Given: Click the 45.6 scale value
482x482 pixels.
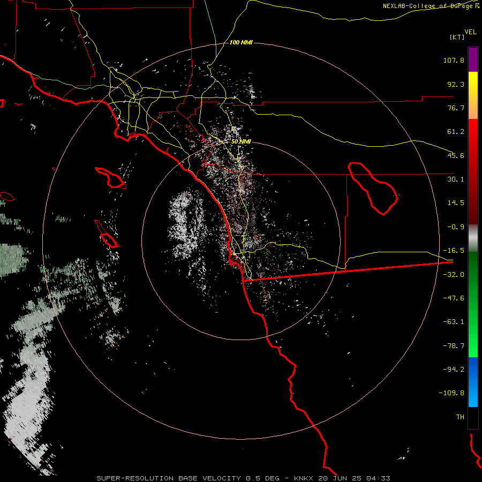Looking at the screenshot, I should tap(456, 155).
